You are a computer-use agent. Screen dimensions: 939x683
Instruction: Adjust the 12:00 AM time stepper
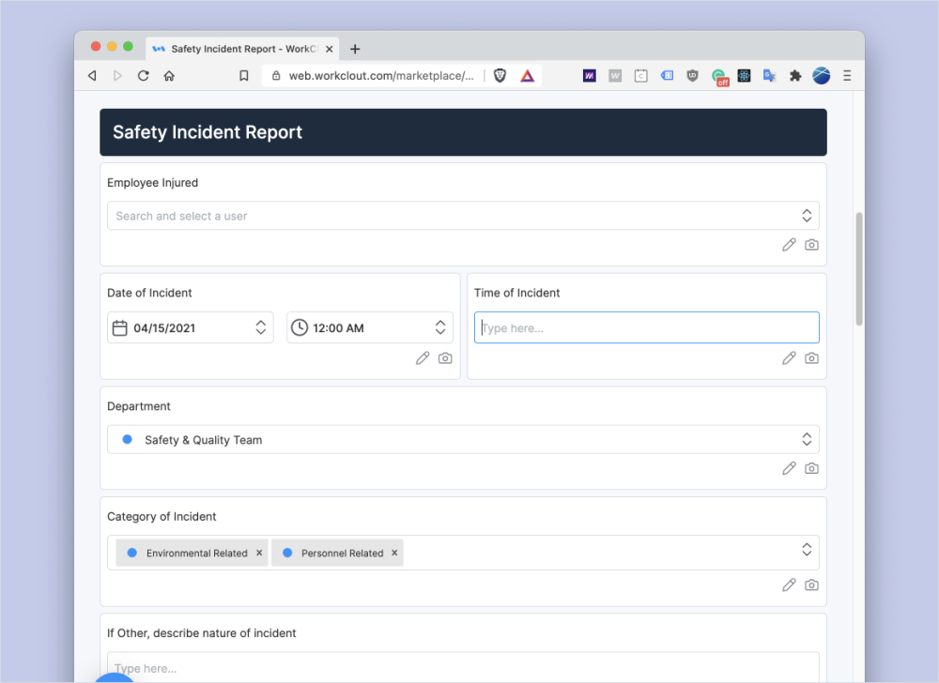tap(439, 327)
